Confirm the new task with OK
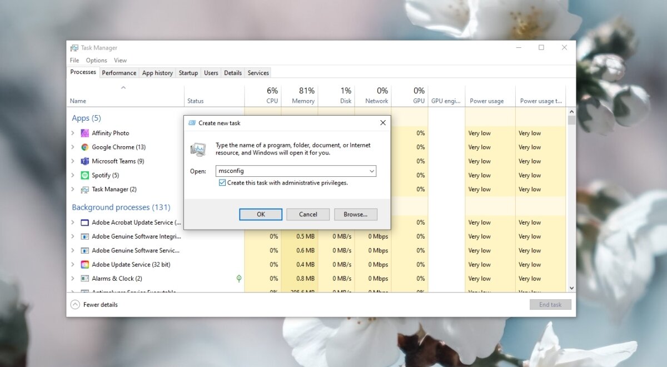Screen dimensions: 667x367 point(261,214)
